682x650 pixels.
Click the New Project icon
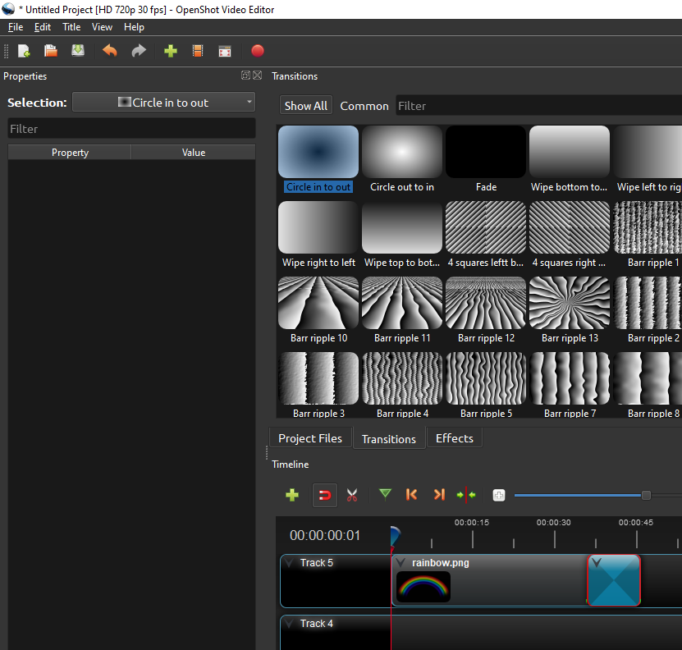coord(25,51)
